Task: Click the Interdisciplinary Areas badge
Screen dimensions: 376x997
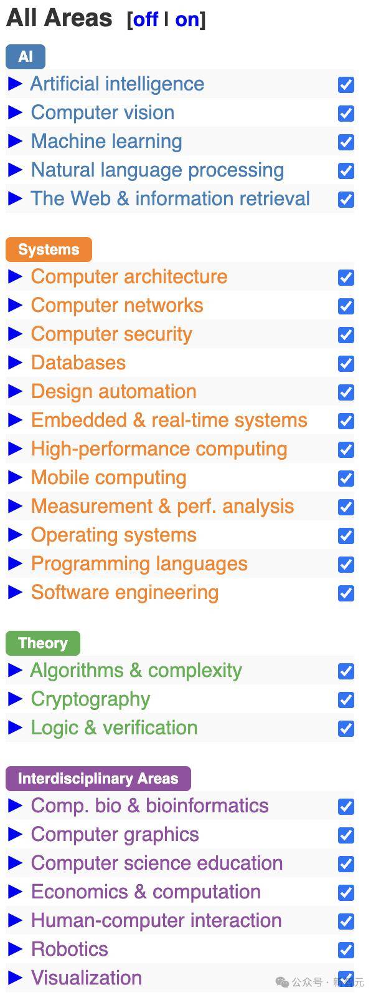Action: (98, 779)
